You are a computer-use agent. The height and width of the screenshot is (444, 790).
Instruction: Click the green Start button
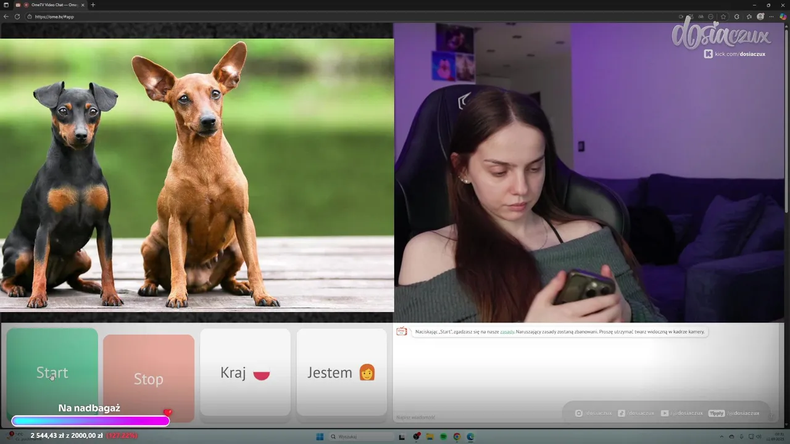[52, 372]
